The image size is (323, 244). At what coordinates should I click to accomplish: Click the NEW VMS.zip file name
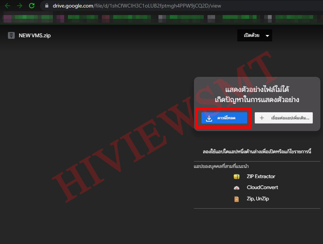coord(35,35)
